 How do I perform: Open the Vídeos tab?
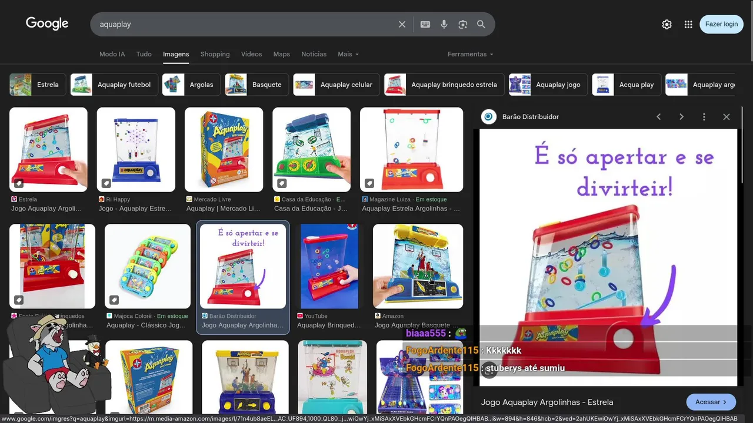click(251, 54)
